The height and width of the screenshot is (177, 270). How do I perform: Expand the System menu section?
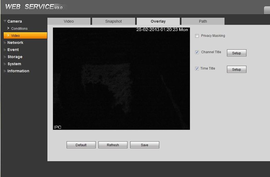14,64
